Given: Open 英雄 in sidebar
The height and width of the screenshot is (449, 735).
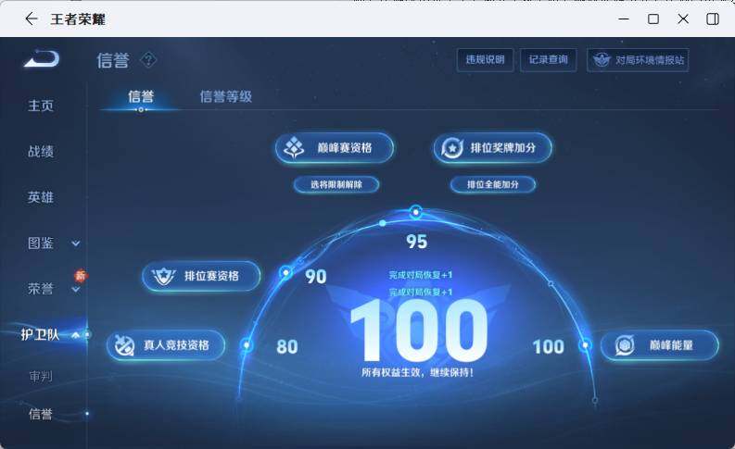Looking at the screenshot, I should coord(41,197).
